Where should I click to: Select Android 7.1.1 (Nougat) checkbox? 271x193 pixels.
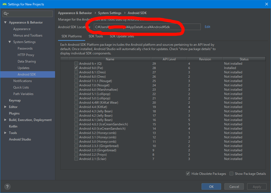76,81
